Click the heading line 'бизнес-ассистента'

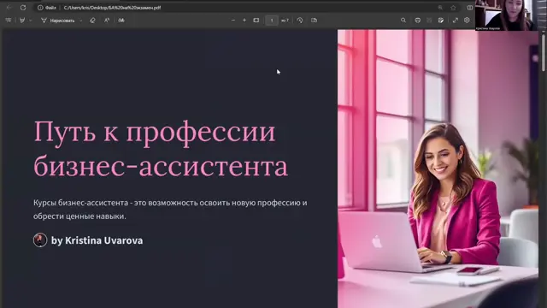coord(161,166)
